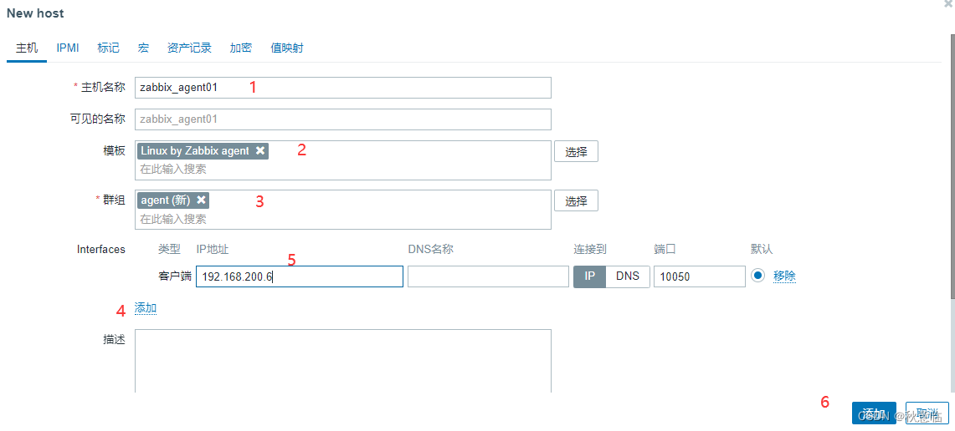Switch to the 宏 tab
The image size is (955, 431).
pos(143,48)
